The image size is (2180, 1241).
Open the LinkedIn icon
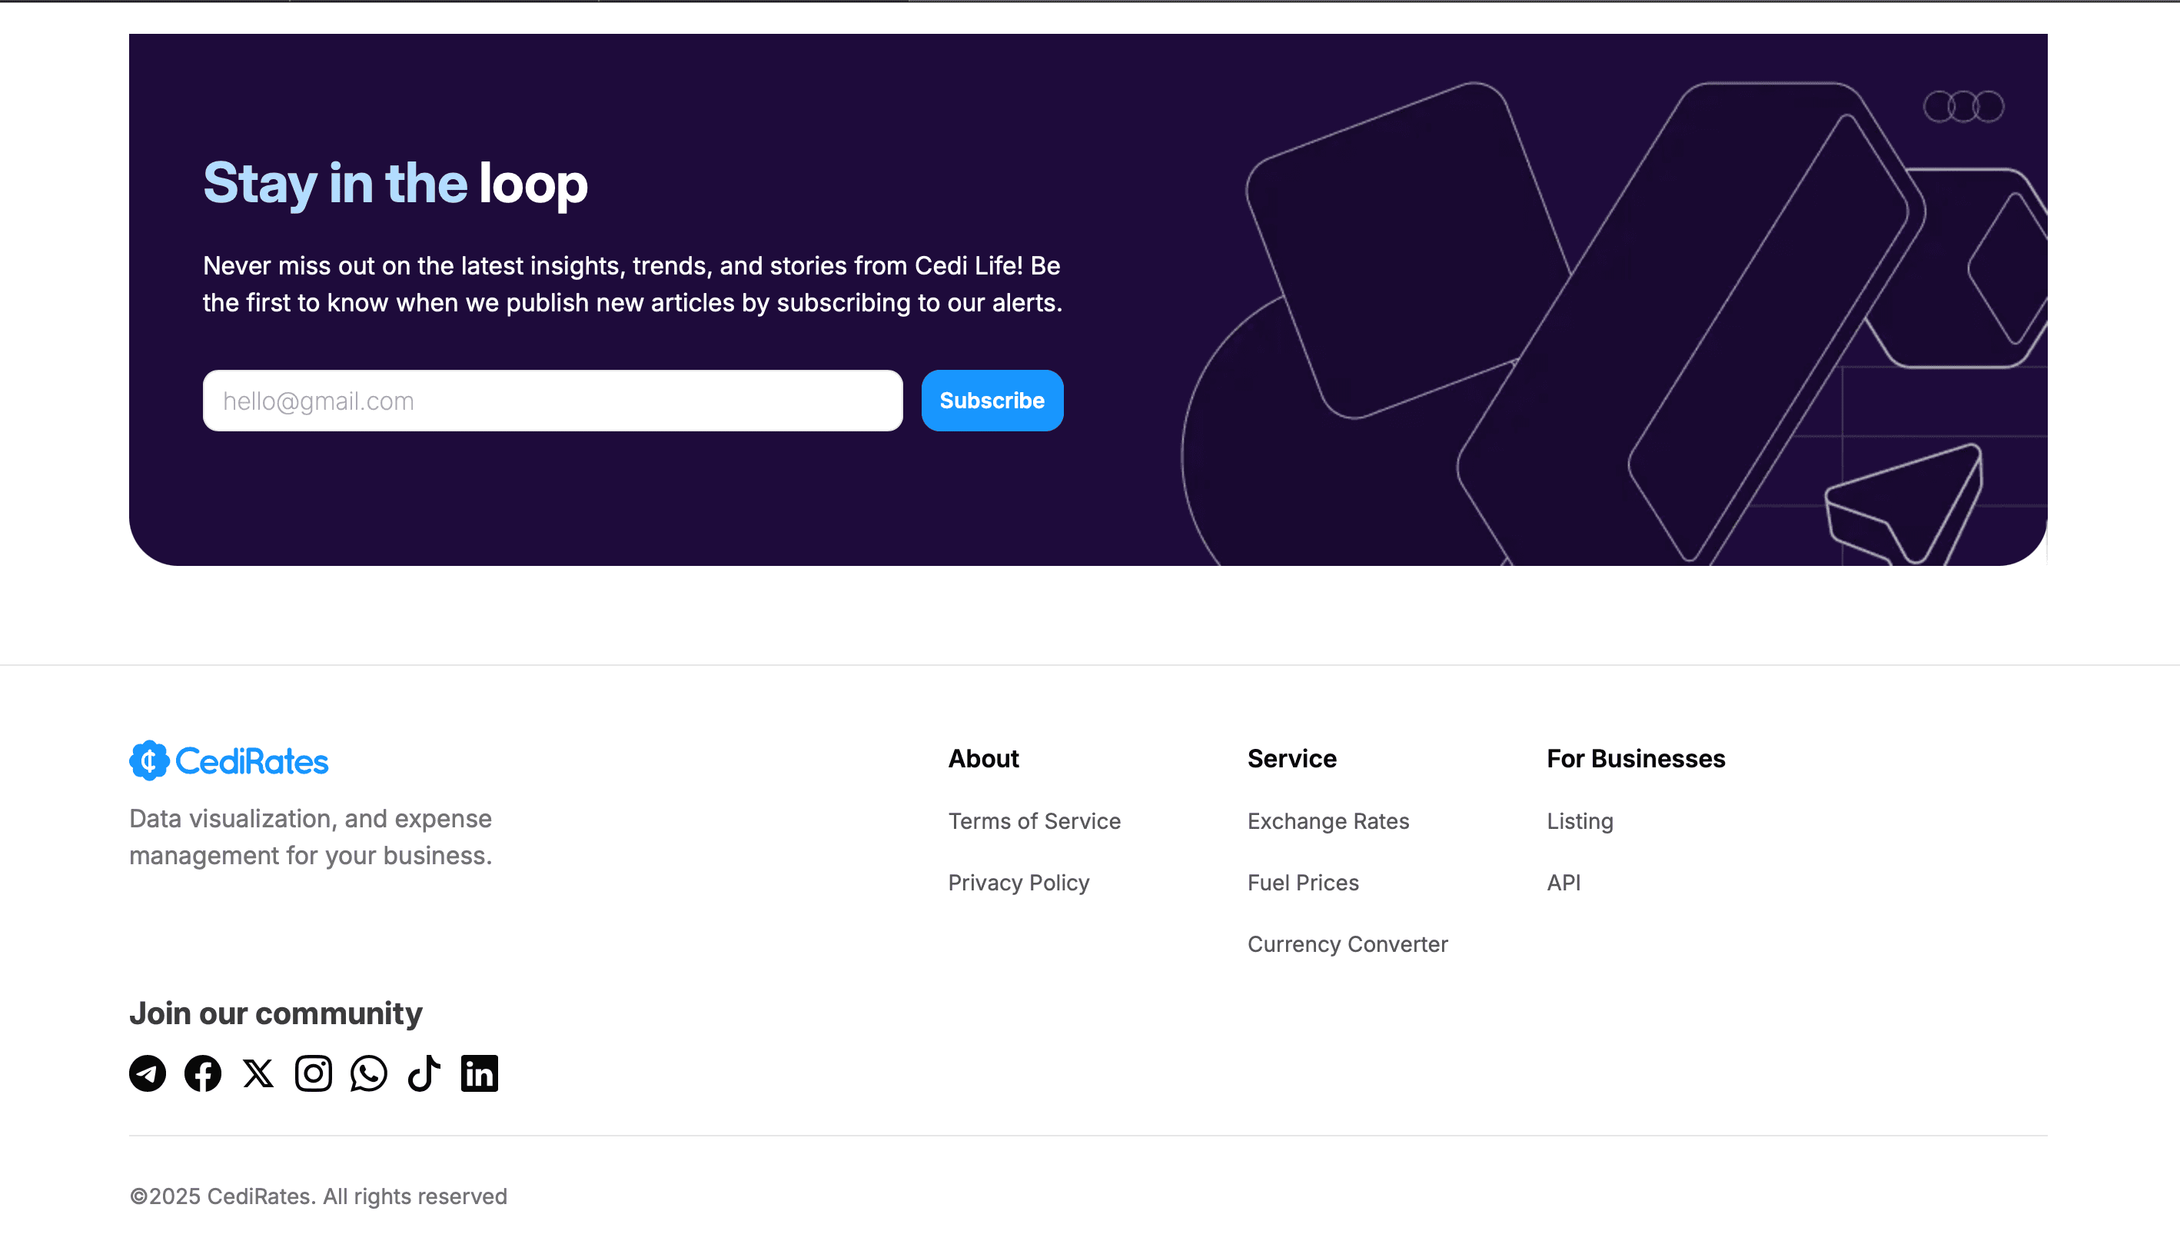coord(479,1073)
